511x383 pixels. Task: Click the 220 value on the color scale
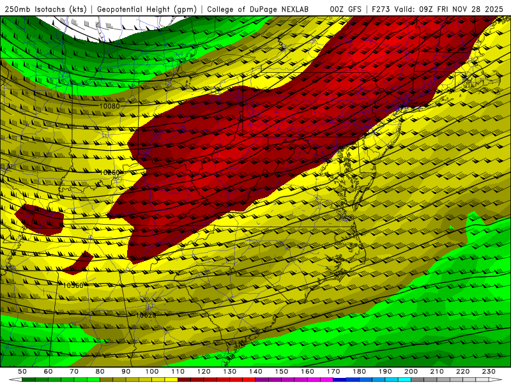[462, 372]
